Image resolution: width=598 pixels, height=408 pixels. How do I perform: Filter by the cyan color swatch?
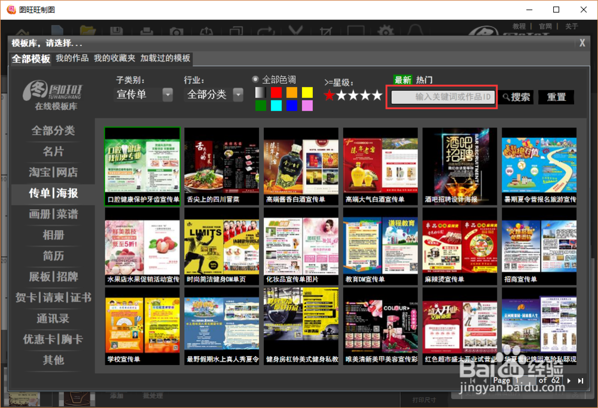coord(276,106)
